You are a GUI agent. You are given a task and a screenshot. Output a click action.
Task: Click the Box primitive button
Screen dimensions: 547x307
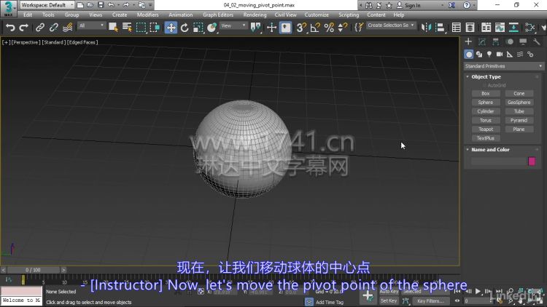[x=486, y=93]
